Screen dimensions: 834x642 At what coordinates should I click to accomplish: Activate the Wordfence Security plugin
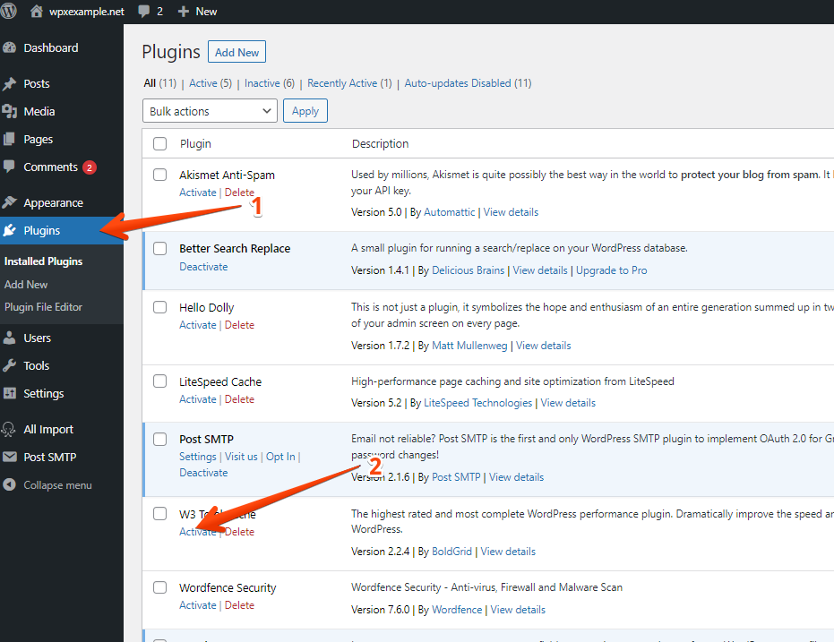[x=198, y=605]
